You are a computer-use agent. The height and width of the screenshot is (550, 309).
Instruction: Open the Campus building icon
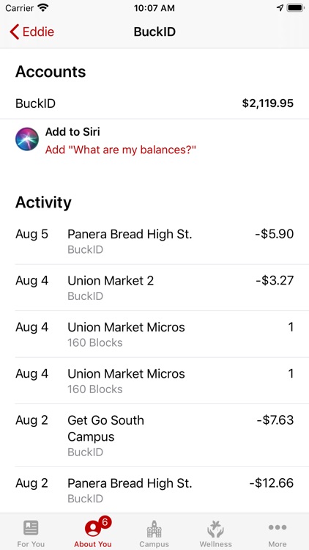point(154,529)
